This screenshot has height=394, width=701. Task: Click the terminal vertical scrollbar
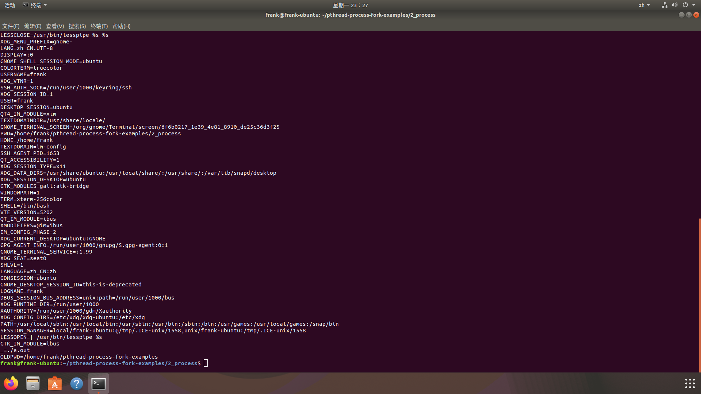point(700,295)
